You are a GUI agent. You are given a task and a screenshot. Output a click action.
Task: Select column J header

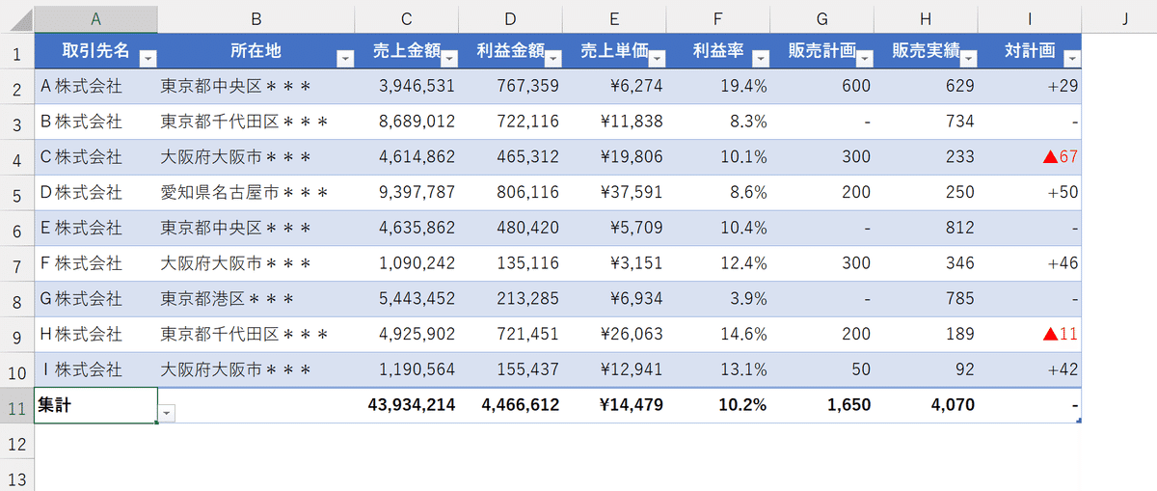coord(1124,18)
